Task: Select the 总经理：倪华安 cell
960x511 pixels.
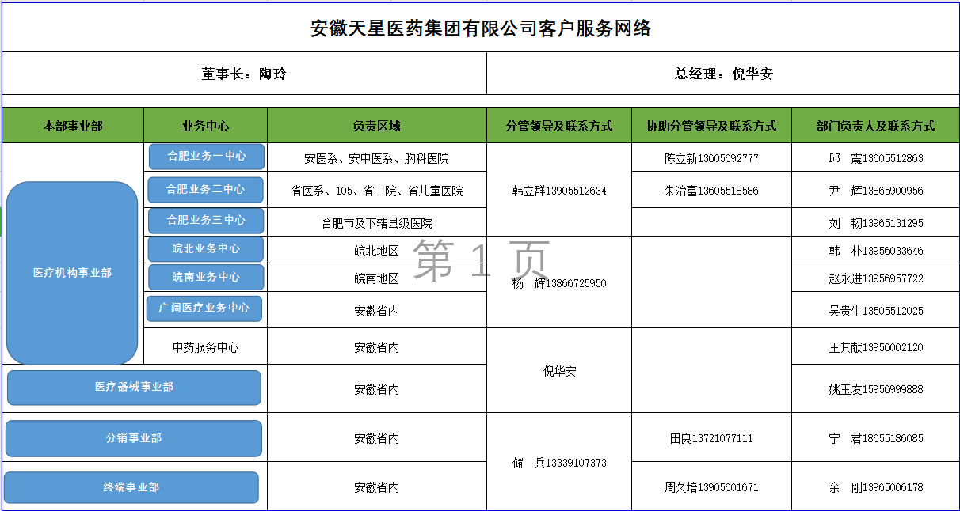Action: point(723,74)
